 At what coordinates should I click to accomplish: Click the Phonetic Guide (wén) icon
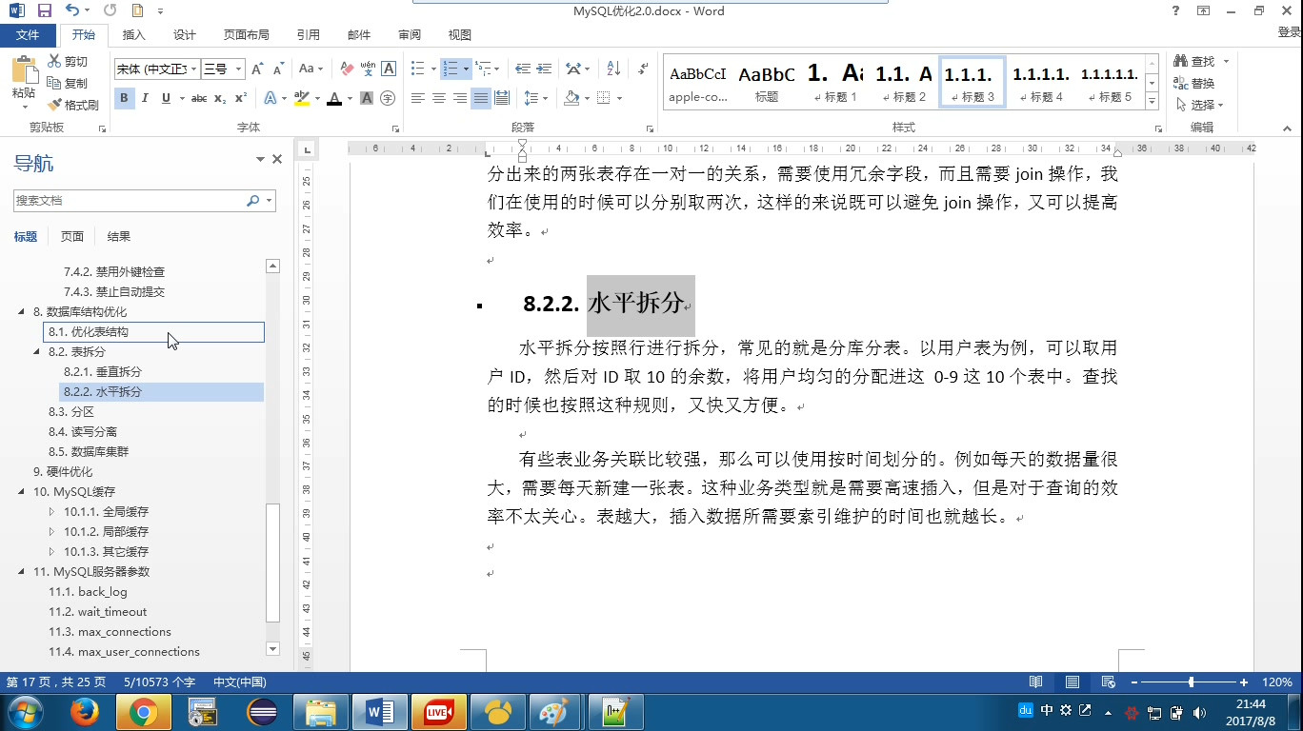click(368, 69)
